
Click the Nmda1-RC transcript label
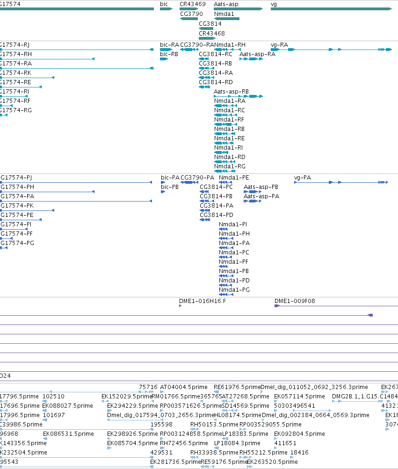pos(230,110)
